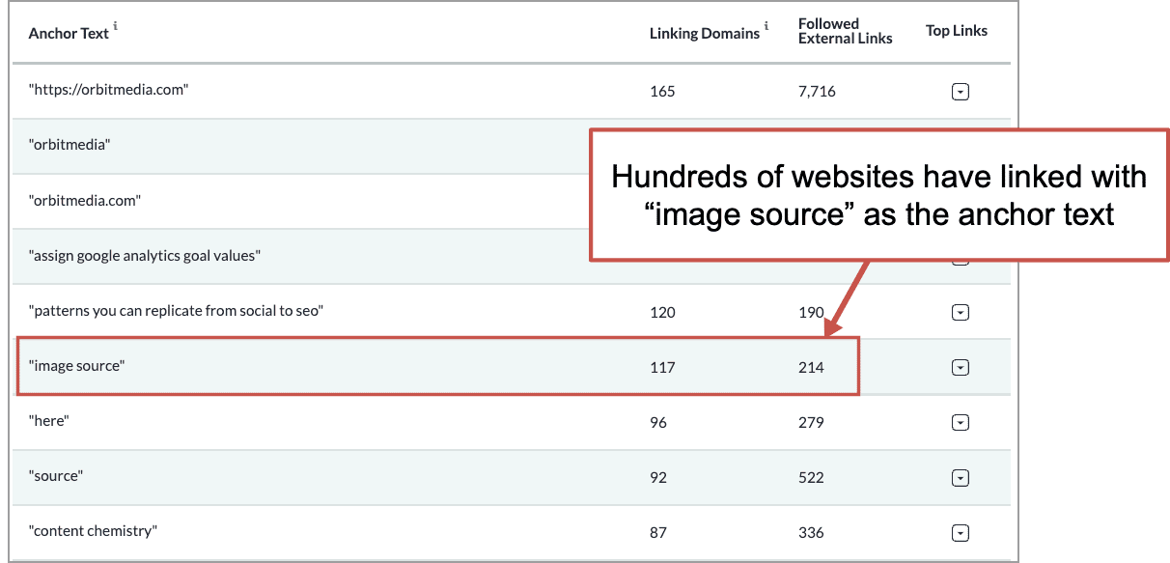Sort by the Linking Domains column header
The height and width of the screenshot is (563, 1170).
pyautogui.click(x=705, y=33)
